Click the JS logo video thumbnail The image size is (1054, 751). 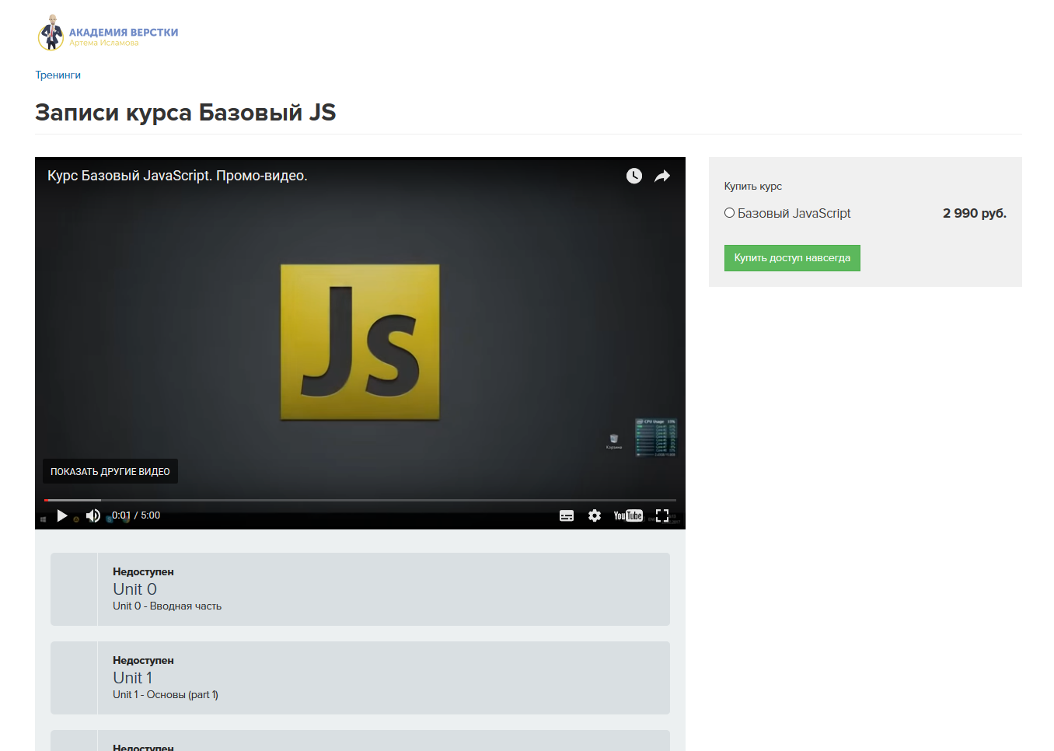[x=360, y=342]
